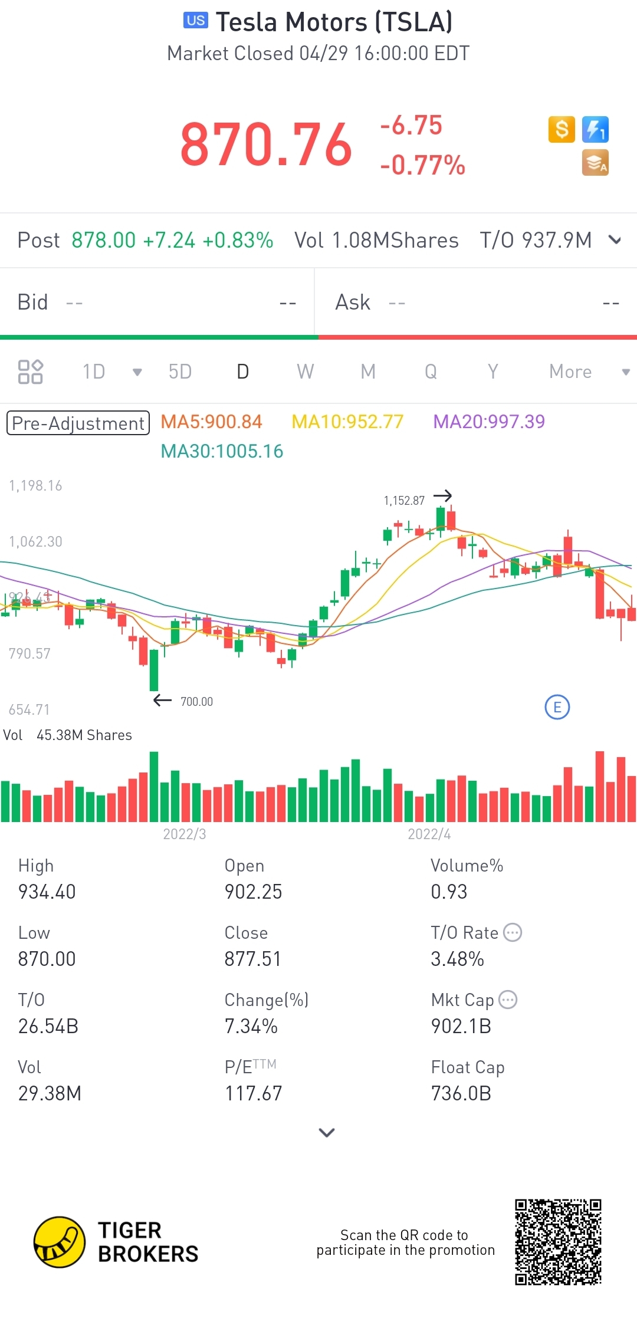Tap the US market flag badge
Viewport: 637px width, 1328px height.
(195, 21)
